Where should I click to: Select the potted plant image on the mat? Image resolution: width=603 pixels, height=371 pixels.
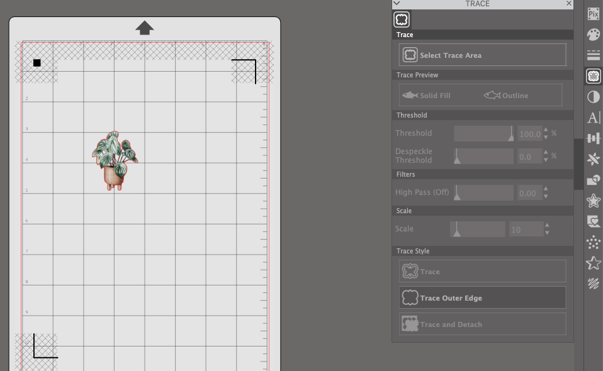pos(115,160)
